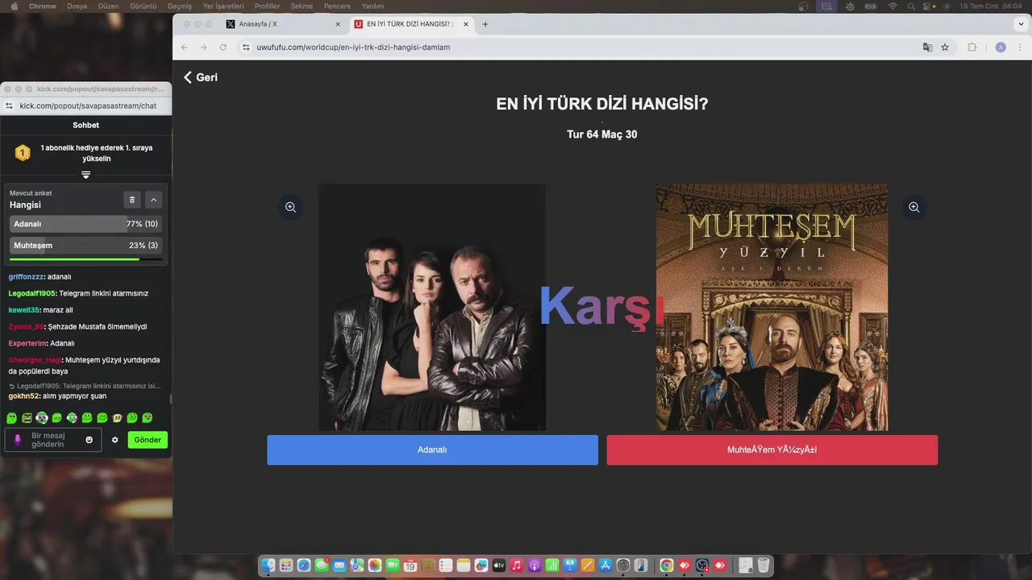The height and width of the screenshot is (580, 1032).
Task: Delete the current poll with trash icon
Action: click(132, 200)
